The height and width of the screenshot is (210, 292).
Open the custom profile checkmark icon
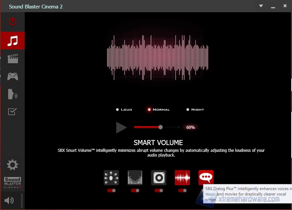click(x=13, y=112)
